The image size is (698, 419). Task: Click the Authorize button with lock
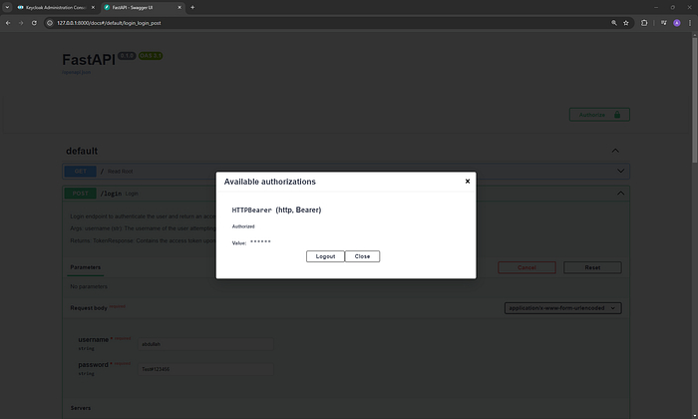click(x=599, y=115)
